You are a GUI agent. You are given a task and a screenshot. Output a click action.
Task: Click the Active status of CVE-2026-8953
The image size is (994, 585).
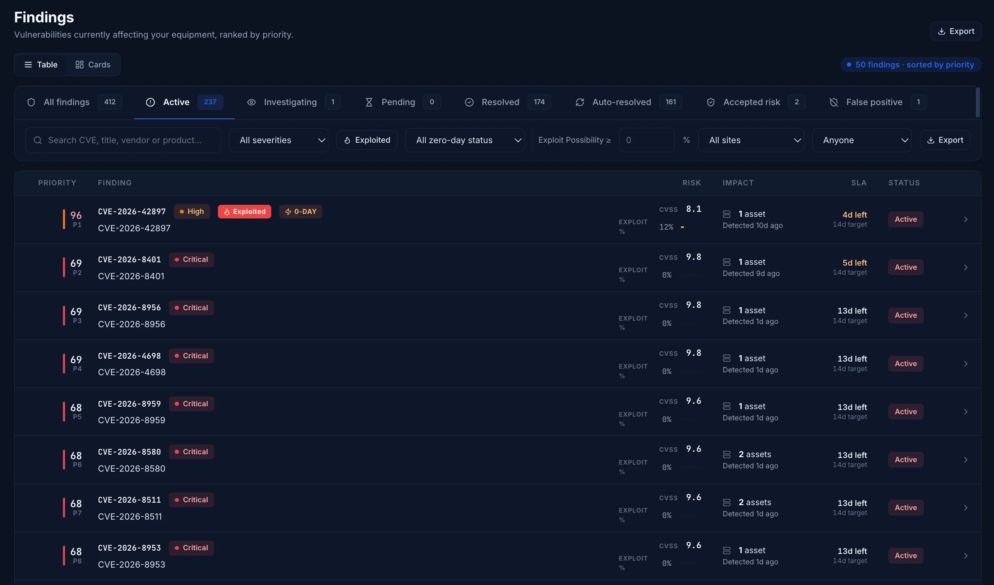tap(906, 556)
